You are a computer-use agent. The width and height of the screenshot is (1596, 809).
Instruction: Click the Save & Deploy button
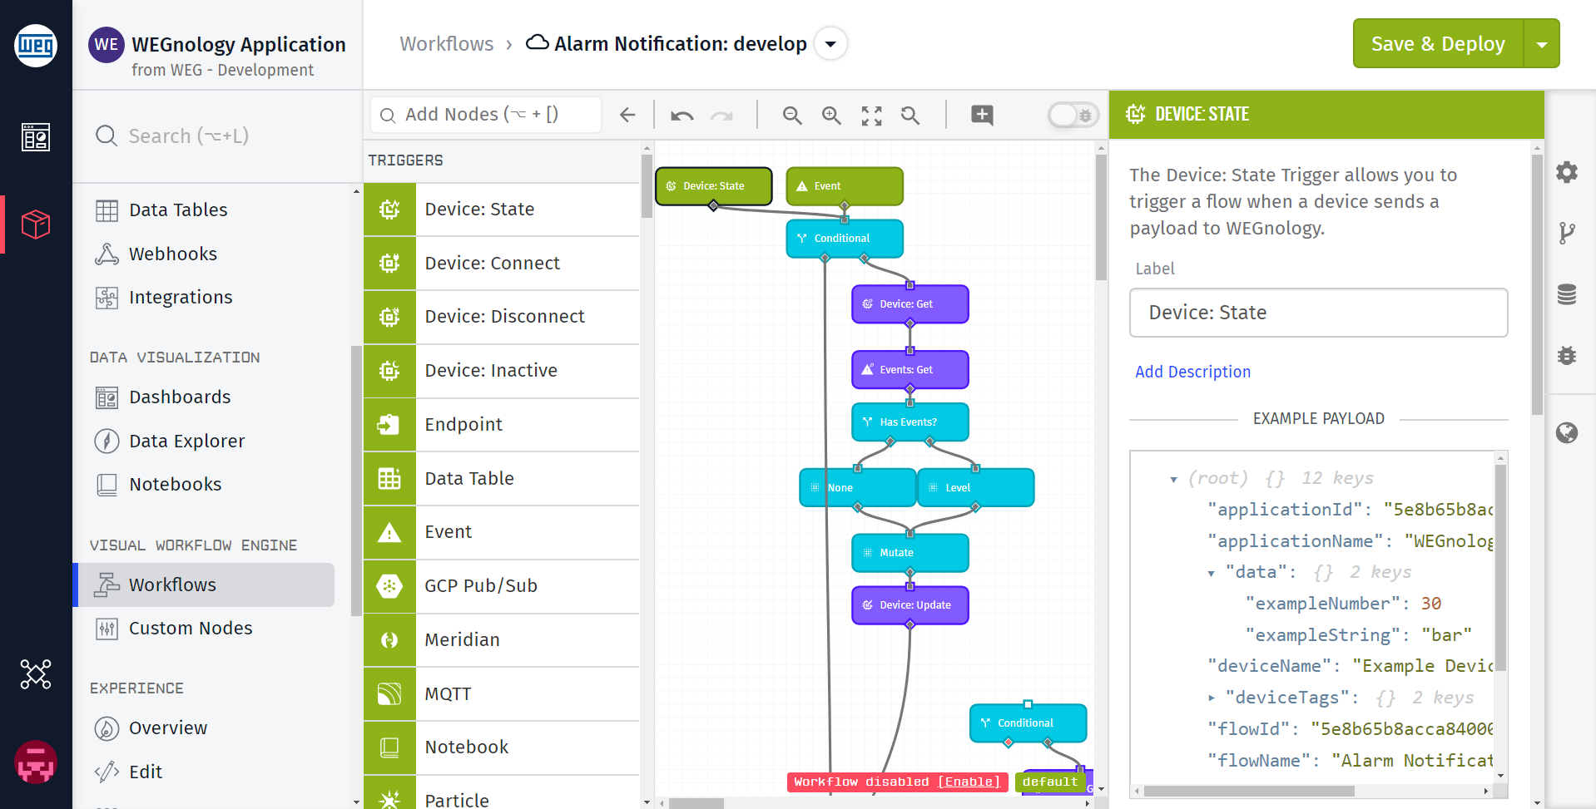pyautogui.click(x=1438, y=44)
